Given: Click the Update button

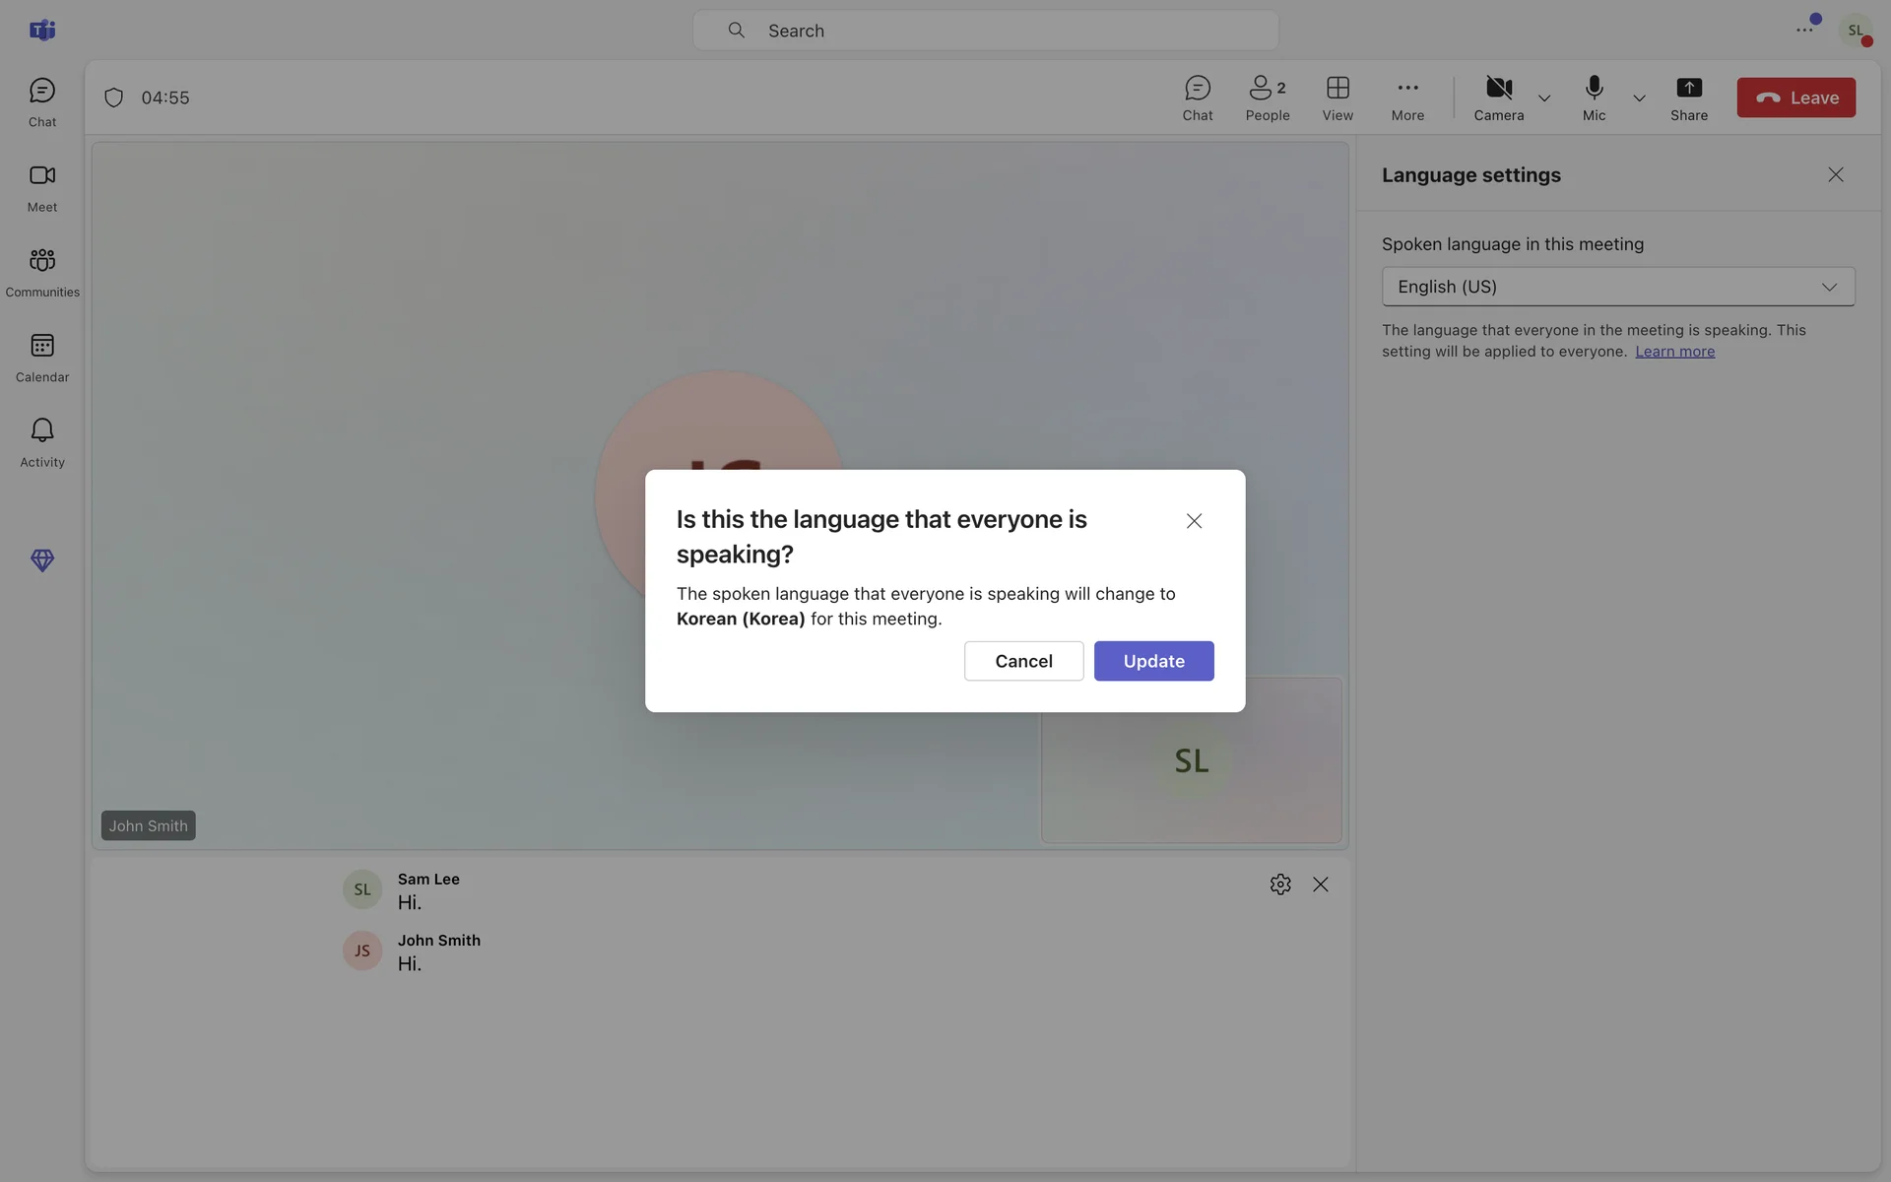Looking at the screenshot, I should pos(1153,661).
